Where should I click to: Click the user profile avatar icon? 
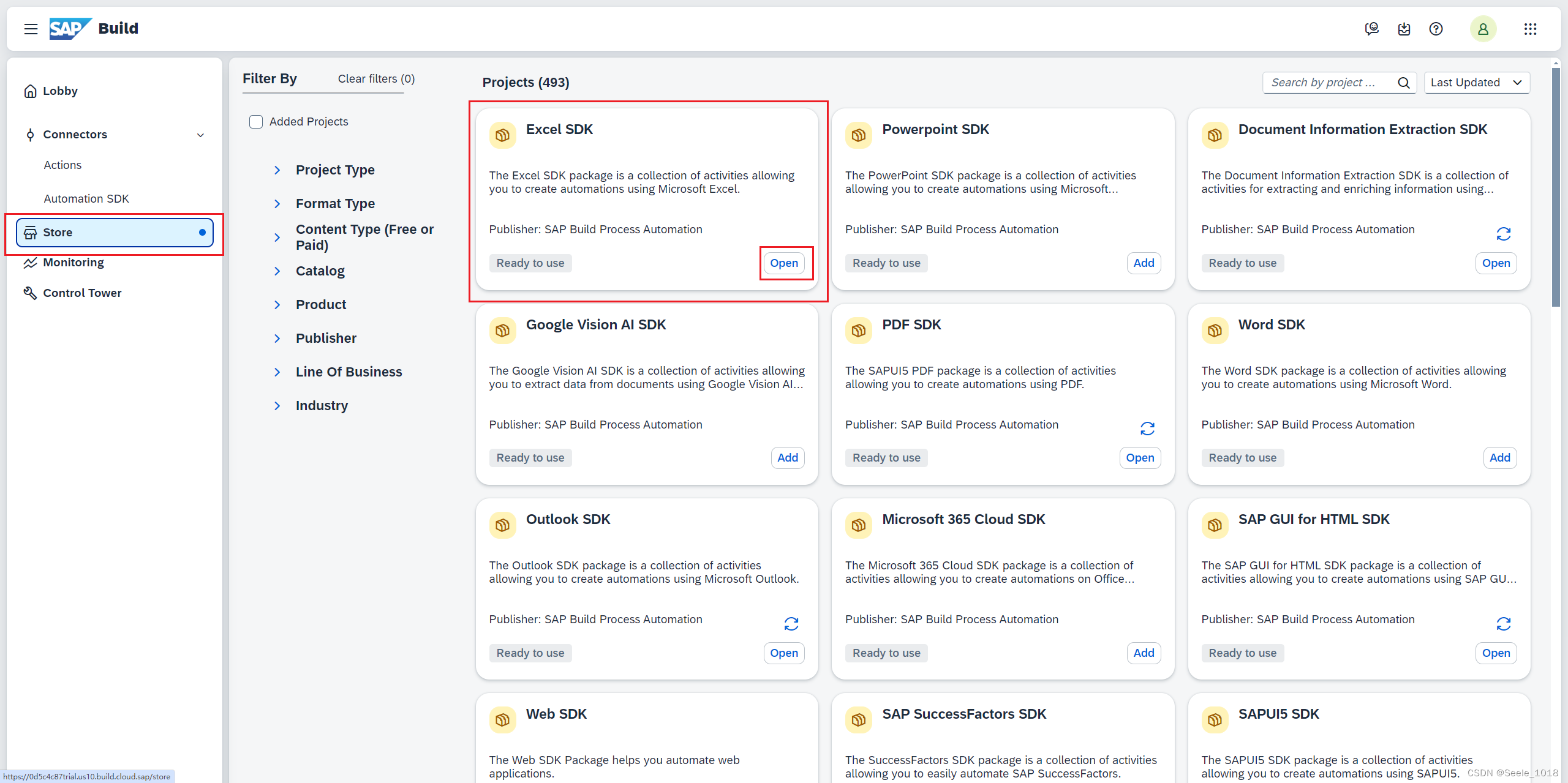point(1484,27)
